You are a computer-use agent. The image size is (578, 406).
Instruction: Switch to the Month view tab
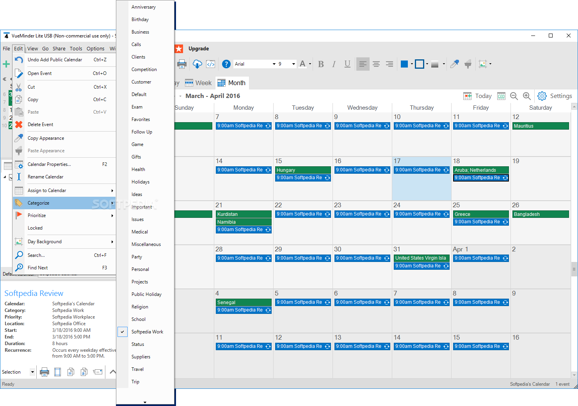232,83
